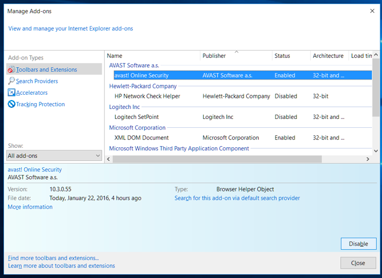Click the Load time column header

361,55
